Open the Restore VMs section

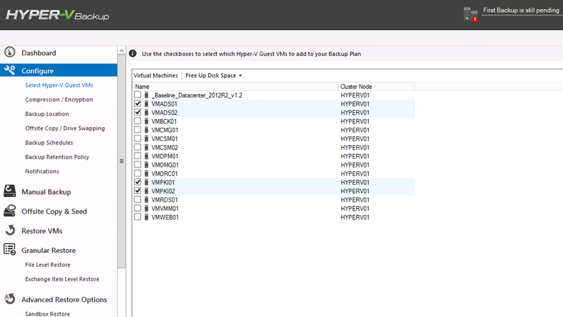pyautogui.click(x=42, y=231)
